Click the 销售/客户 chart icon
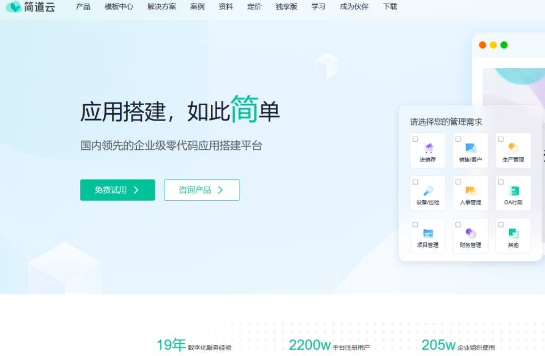The image size is (545, 356). (470, 148)
